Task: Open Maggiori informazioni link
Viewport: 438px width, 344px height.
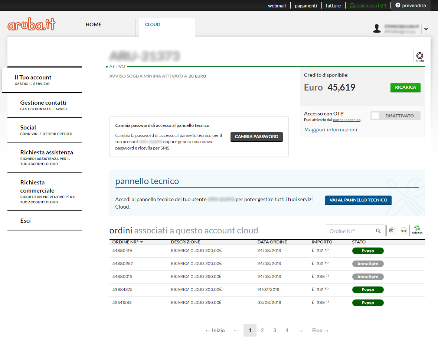Action: click(331, 130)
